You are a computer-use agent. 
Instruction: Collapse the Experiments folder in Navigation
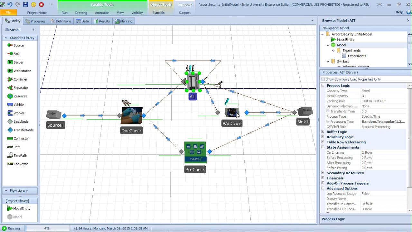333,51
